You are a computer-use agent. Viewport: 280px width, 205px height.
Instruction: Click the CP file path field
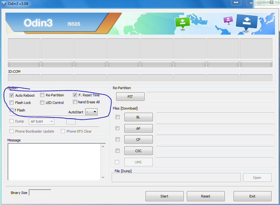click(x=215, y=139)
